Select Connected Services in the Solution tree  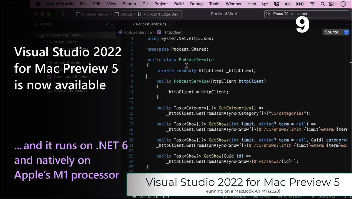[x=72, y=77]
